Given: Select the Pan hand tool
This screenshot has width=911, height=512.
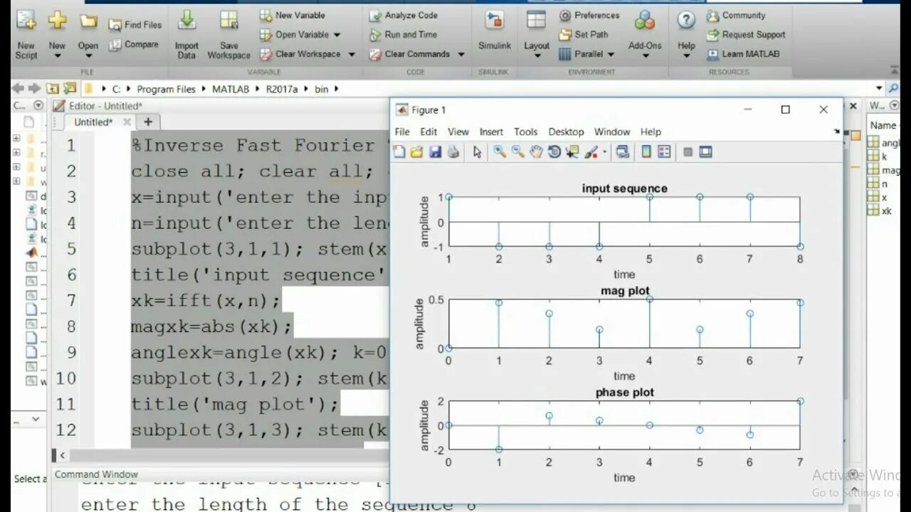Looking at the screenshot, I should (x=536, y=151).
